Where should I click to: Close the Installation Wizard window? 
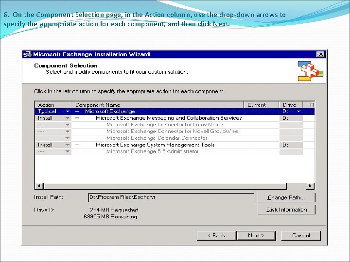(320, 54)
